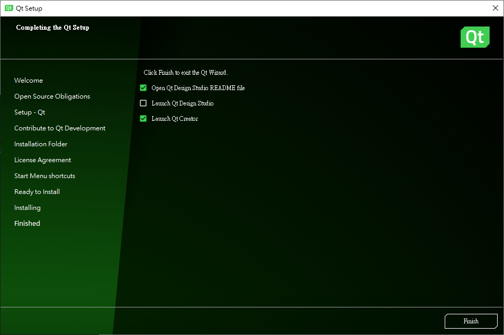Select the License Agreement step
The height and width of the screenshot is (335, 504).
[x=42, y=160]
